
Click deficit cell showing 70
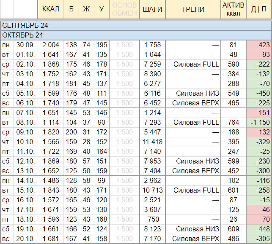coord(259,220)
